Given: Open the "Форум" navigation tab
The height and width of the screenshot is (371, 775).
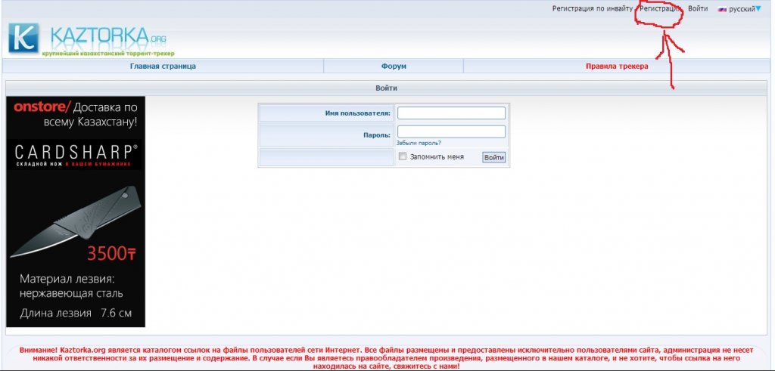Looking at the screenshot, I should click(x=394, y=66).
